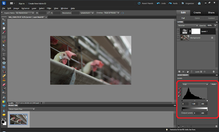Image resolution: width=219 pixels, height=132 pixels.
Task: Select the Clone Stamp tool
Action: tap(4, 80)
